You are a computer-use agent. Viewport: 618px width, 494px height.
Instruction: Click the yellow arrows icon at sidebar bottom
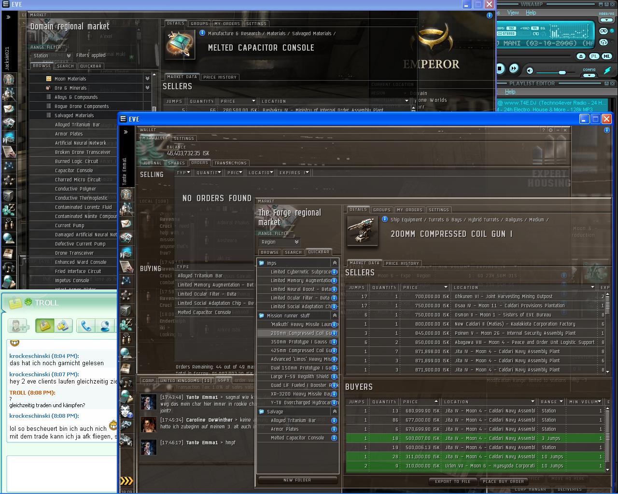click(x=126, y=480)
